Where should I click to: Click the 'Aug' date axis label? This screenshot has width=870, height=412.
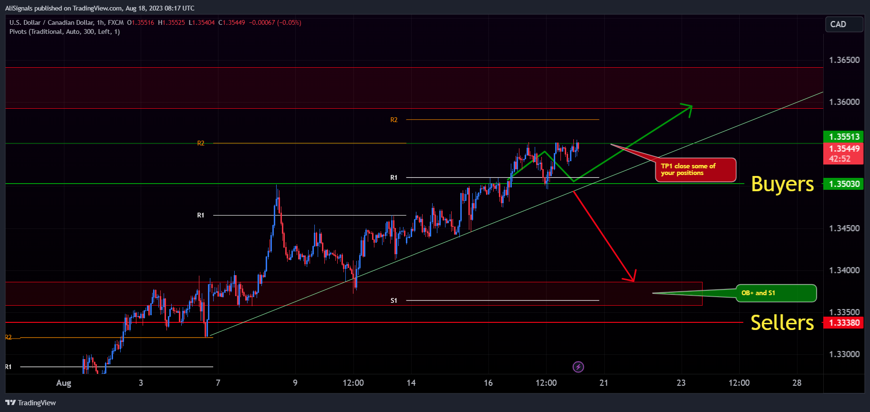tap(64, 383)
